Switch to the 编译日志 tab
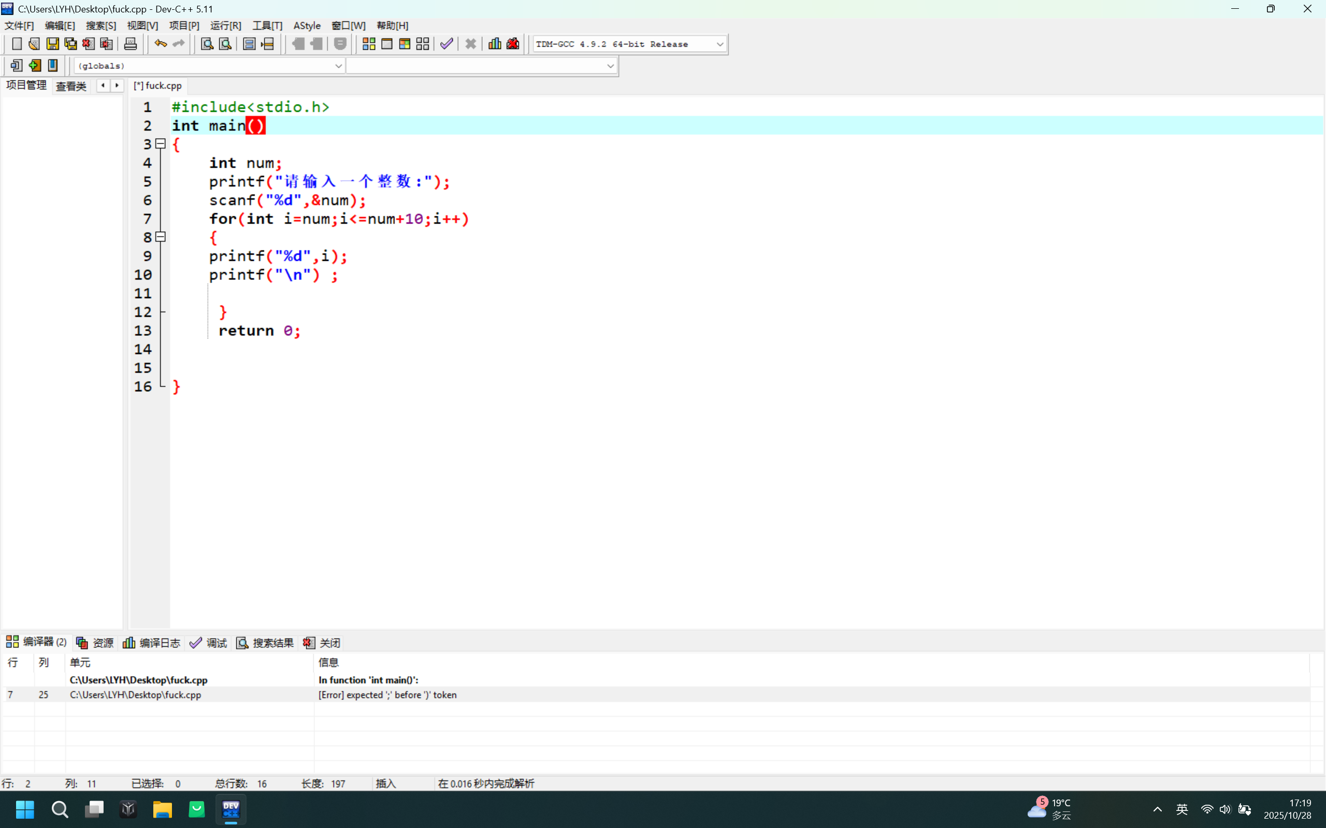This screenshot has width=1326, height=828. click(x=152, y=643)
